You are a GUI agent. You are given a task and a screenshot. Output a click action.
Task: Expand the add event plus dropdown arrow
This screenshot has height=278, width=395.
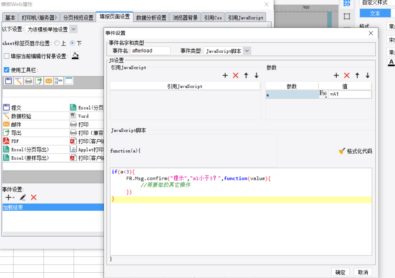click(x=13, y=198)
